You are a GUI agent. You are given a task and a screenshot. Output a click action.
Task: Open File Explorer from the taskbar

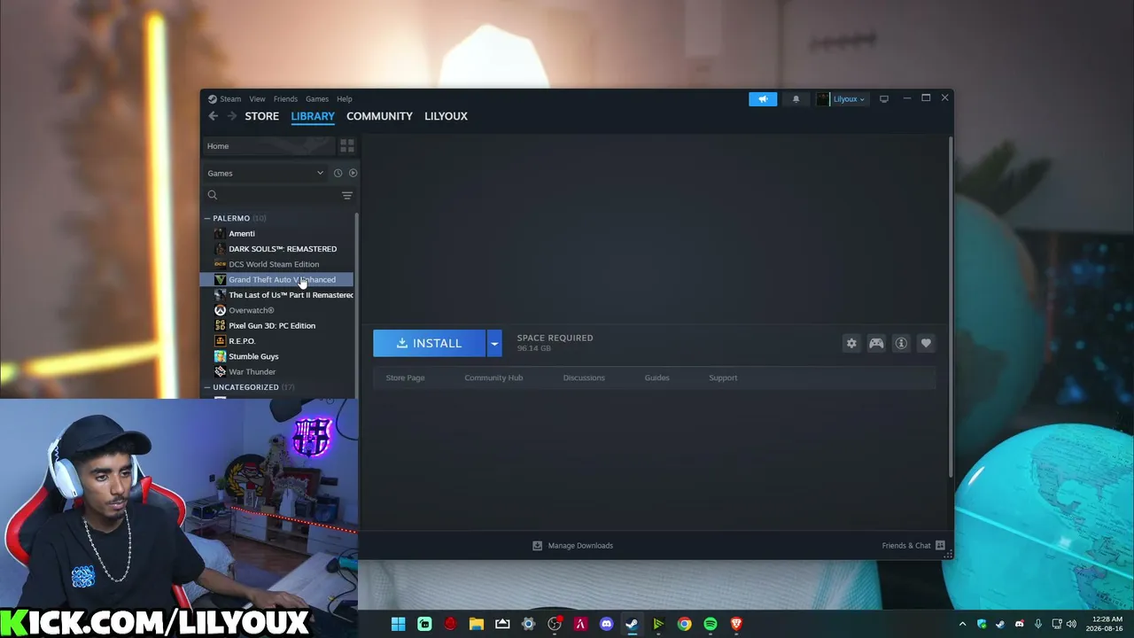point(477,624)
